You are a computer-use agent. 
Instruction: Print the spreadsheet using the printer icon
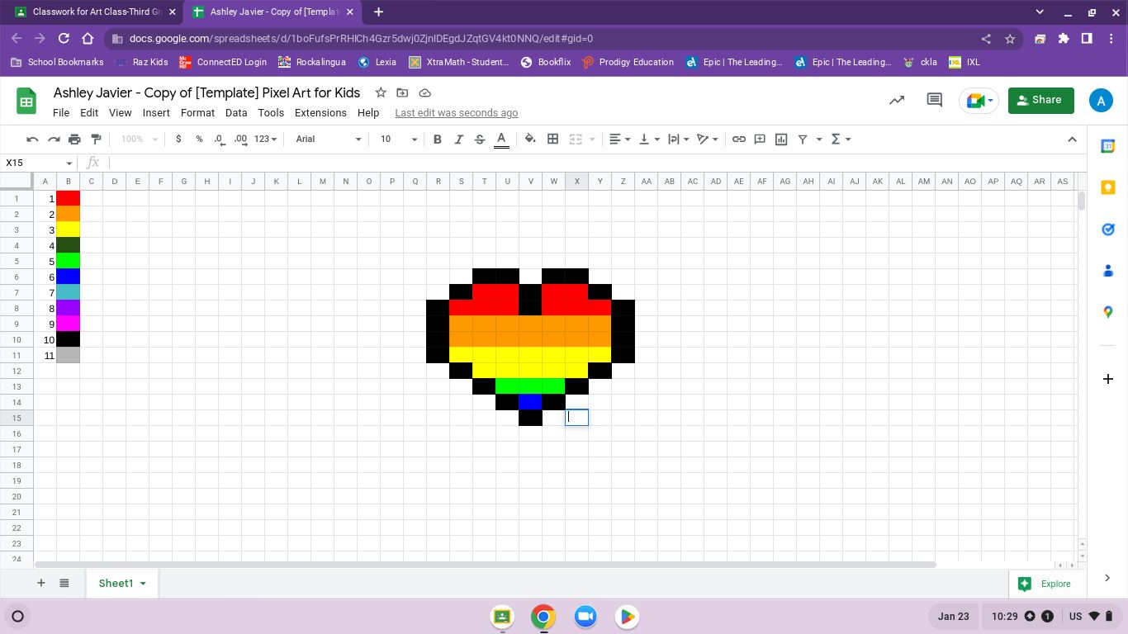point(74,139)
